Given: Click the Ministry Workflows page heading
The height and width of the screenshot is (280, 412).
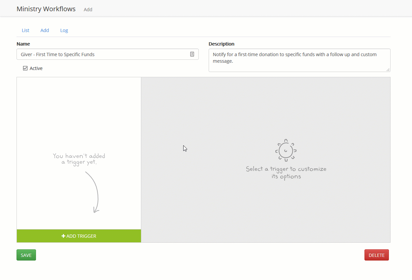Looking at the screenshot, I should [x=46, y=9].
